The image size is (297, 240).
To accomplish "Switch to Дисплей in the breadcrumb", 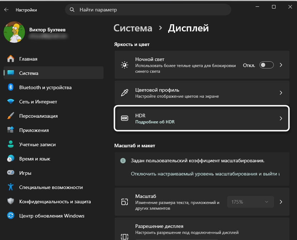I will pos(188,28).
